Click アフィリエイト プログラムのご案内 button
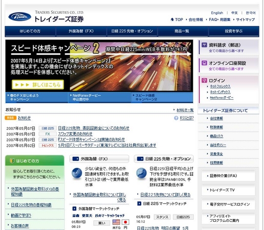The height and width of the screenshot is (230, 264). 228,218
